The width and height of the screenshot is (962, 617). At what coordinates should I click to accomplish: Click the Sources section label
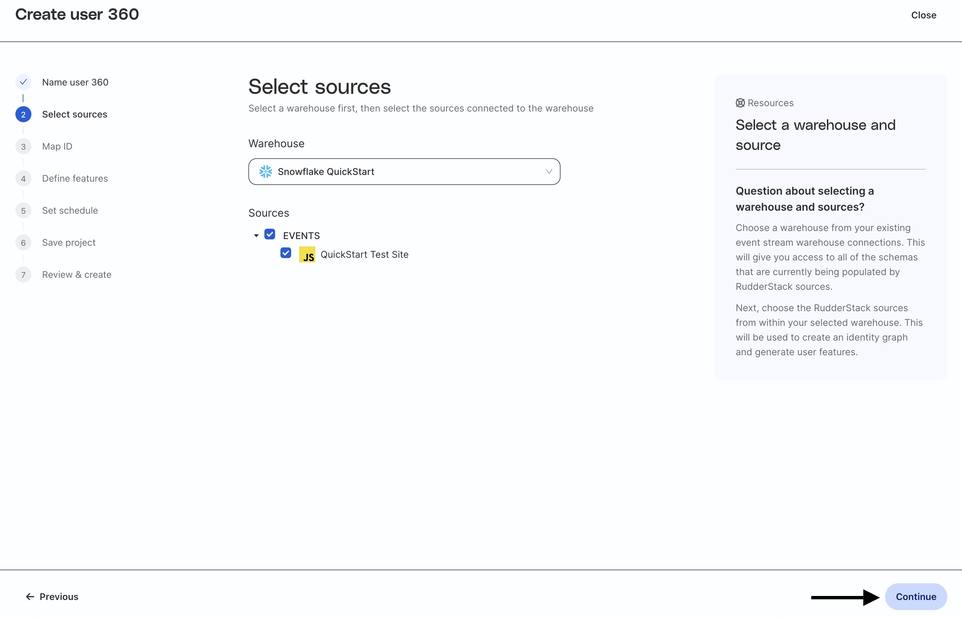[x=269, y=213]
